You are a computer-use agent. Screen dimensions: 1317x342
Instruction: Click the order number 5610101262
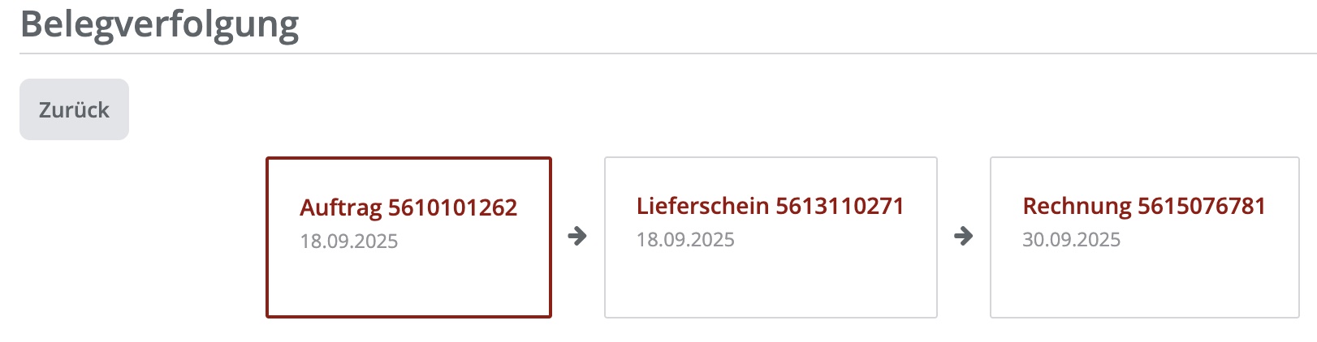pos(452,207)
